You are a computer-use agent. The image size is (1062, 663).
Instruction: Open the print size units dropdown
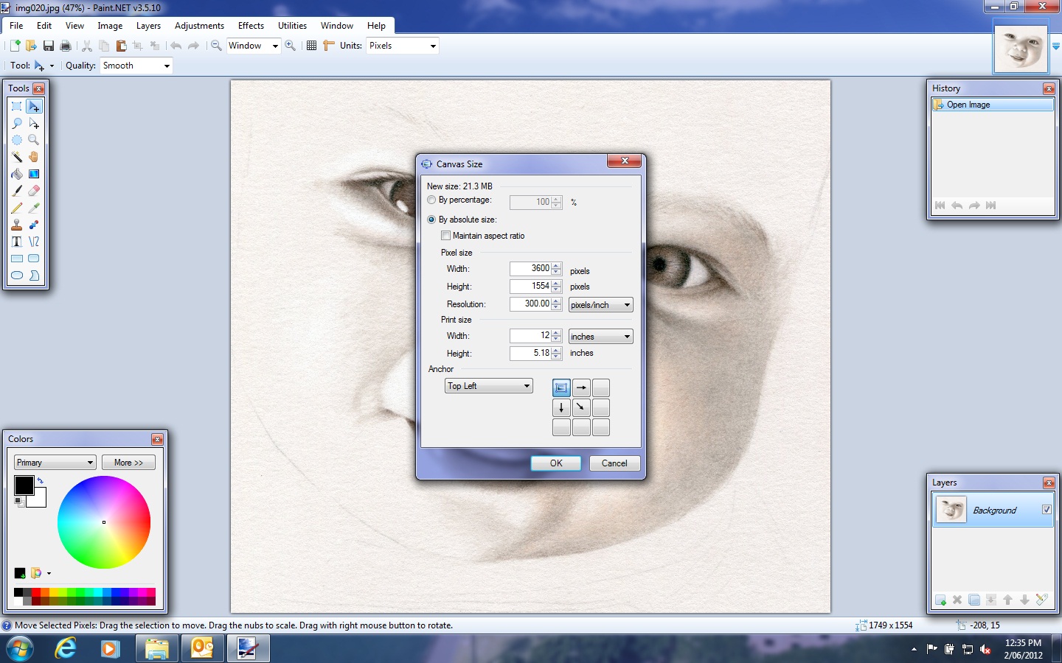(x=600, y=337)
